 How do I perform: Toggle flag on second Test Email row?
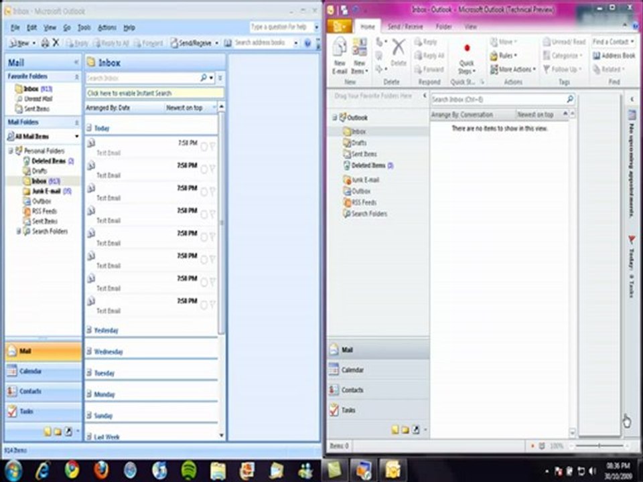212,169
